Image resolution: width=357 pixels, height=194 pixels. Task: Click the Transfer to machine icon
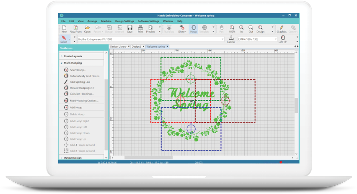coord(230,39)
